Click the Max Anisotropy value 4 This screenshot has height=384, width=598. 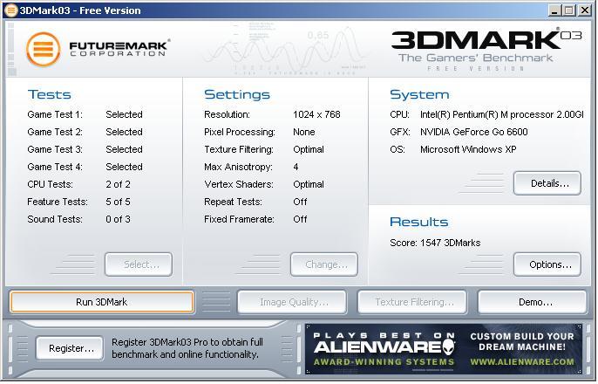[x=296, y=168]
